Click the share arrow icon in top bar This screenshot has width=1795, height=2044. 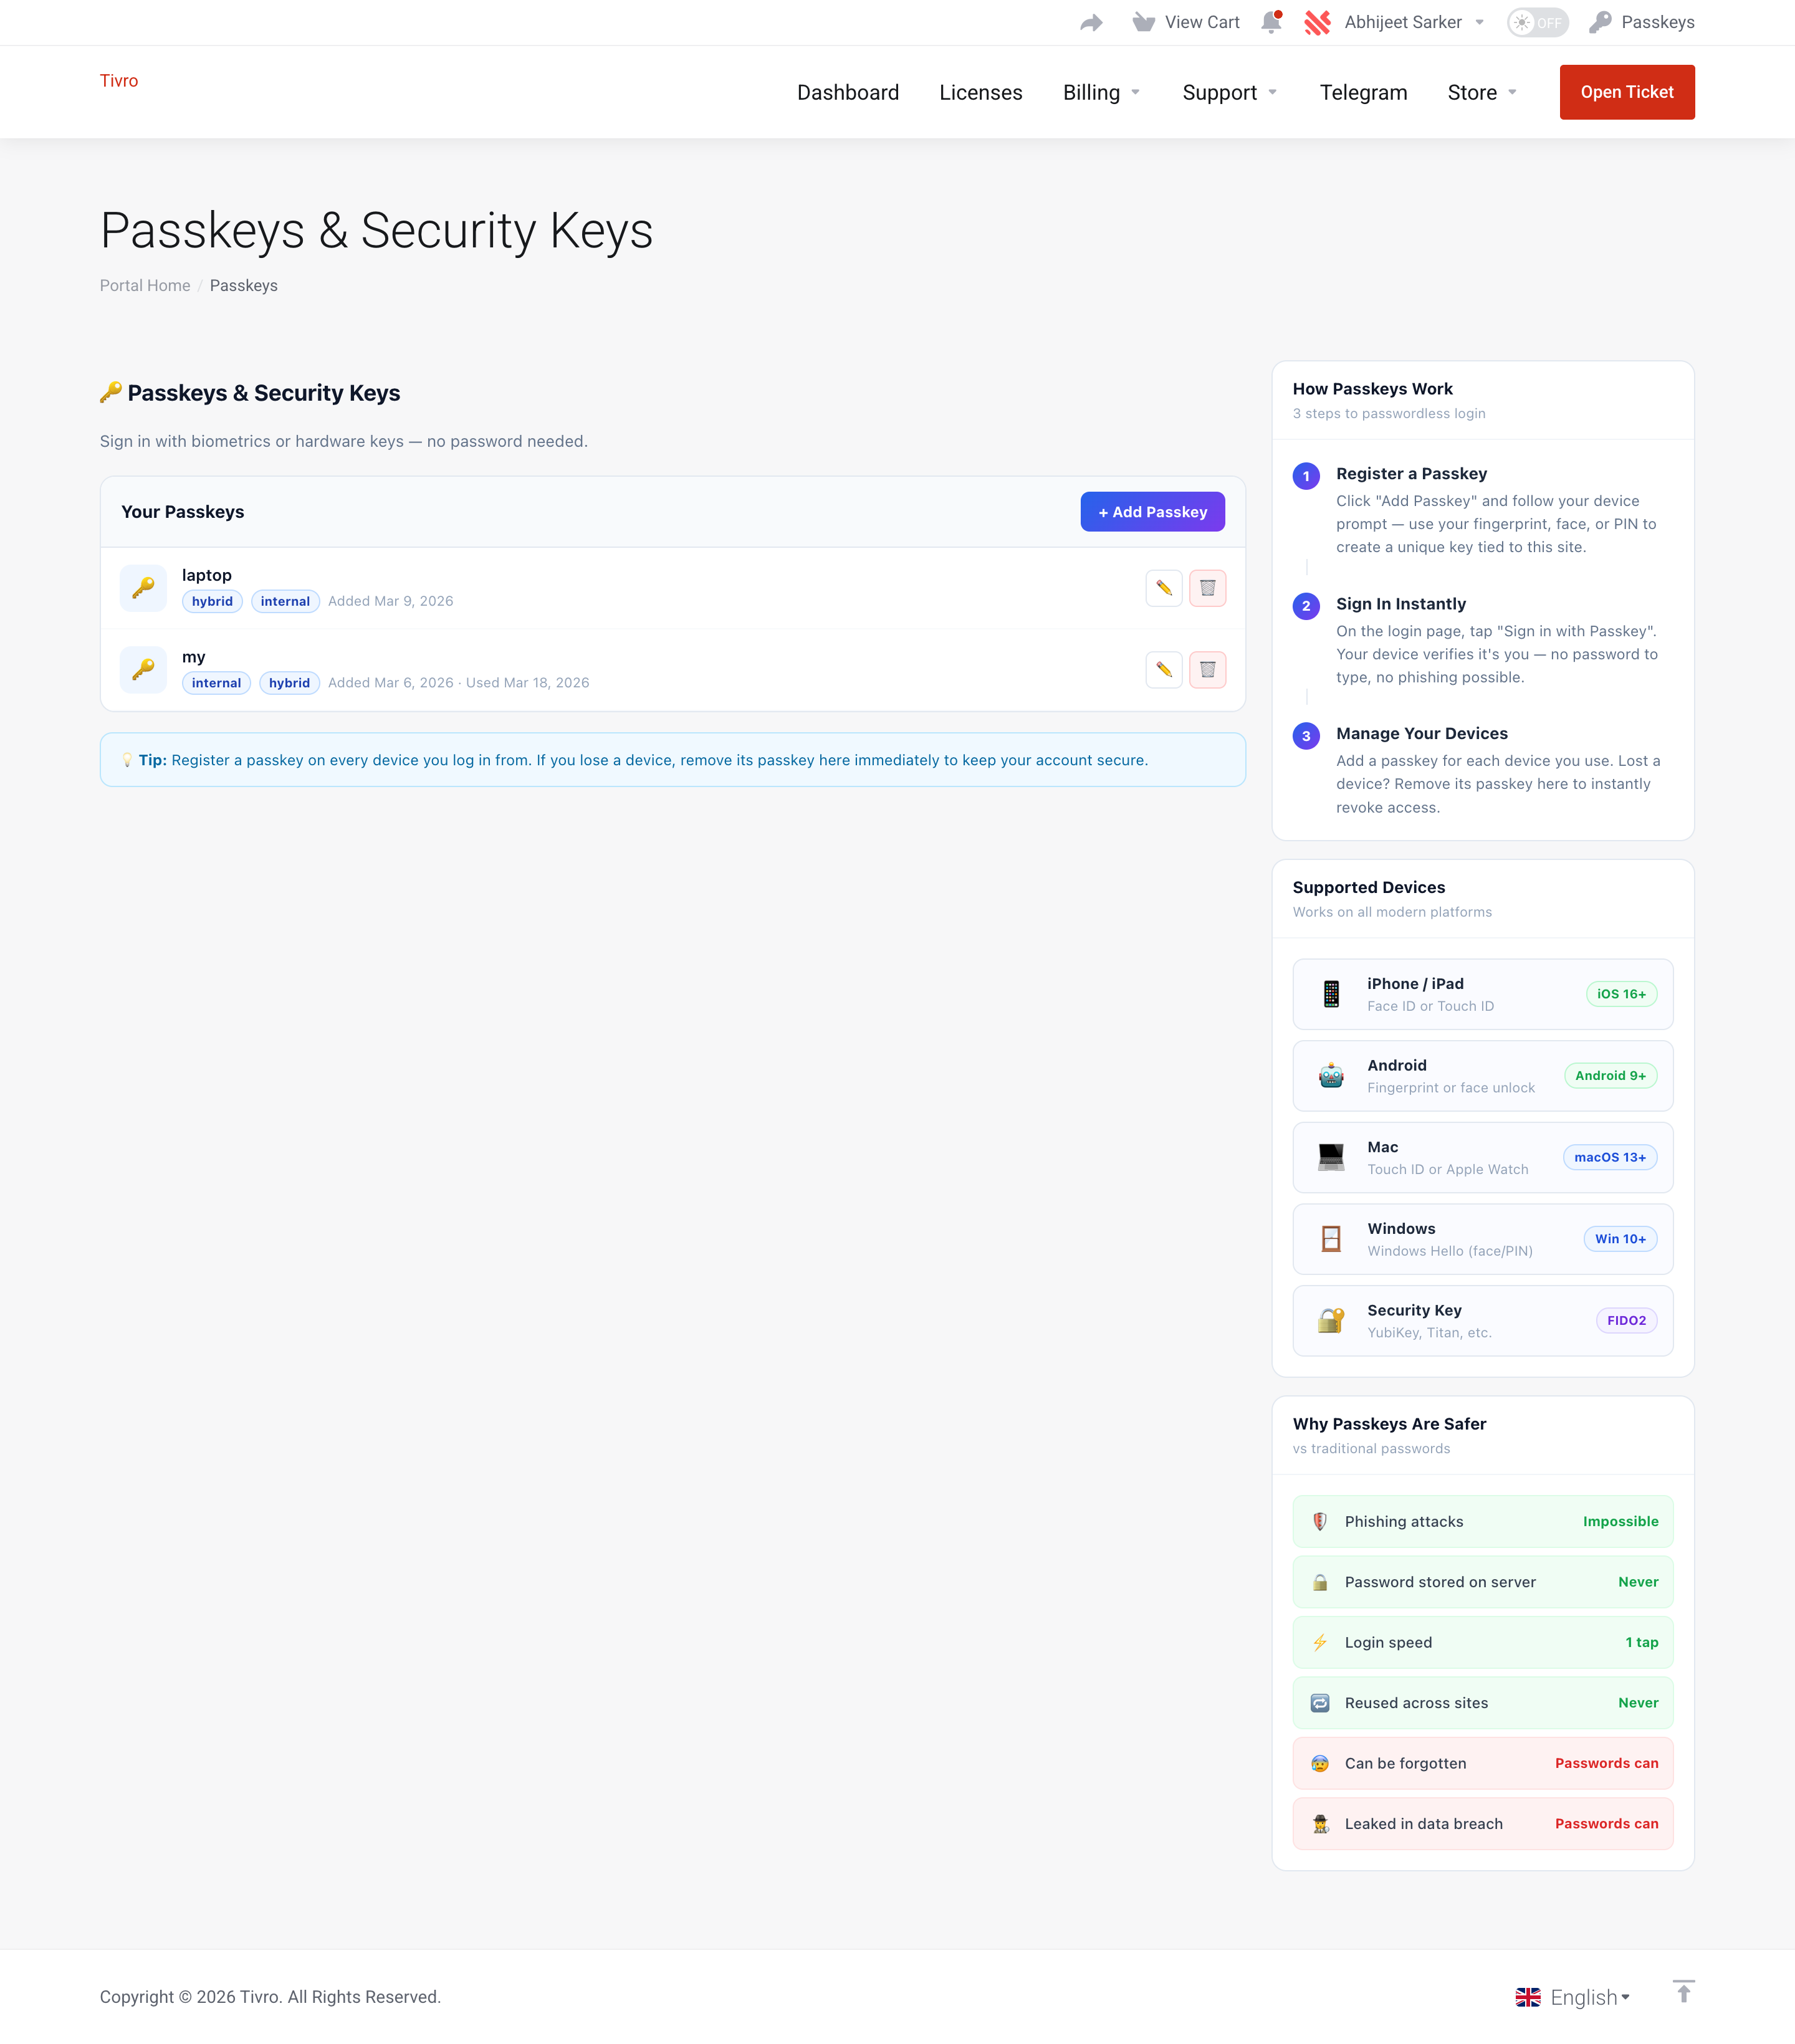1091,22
